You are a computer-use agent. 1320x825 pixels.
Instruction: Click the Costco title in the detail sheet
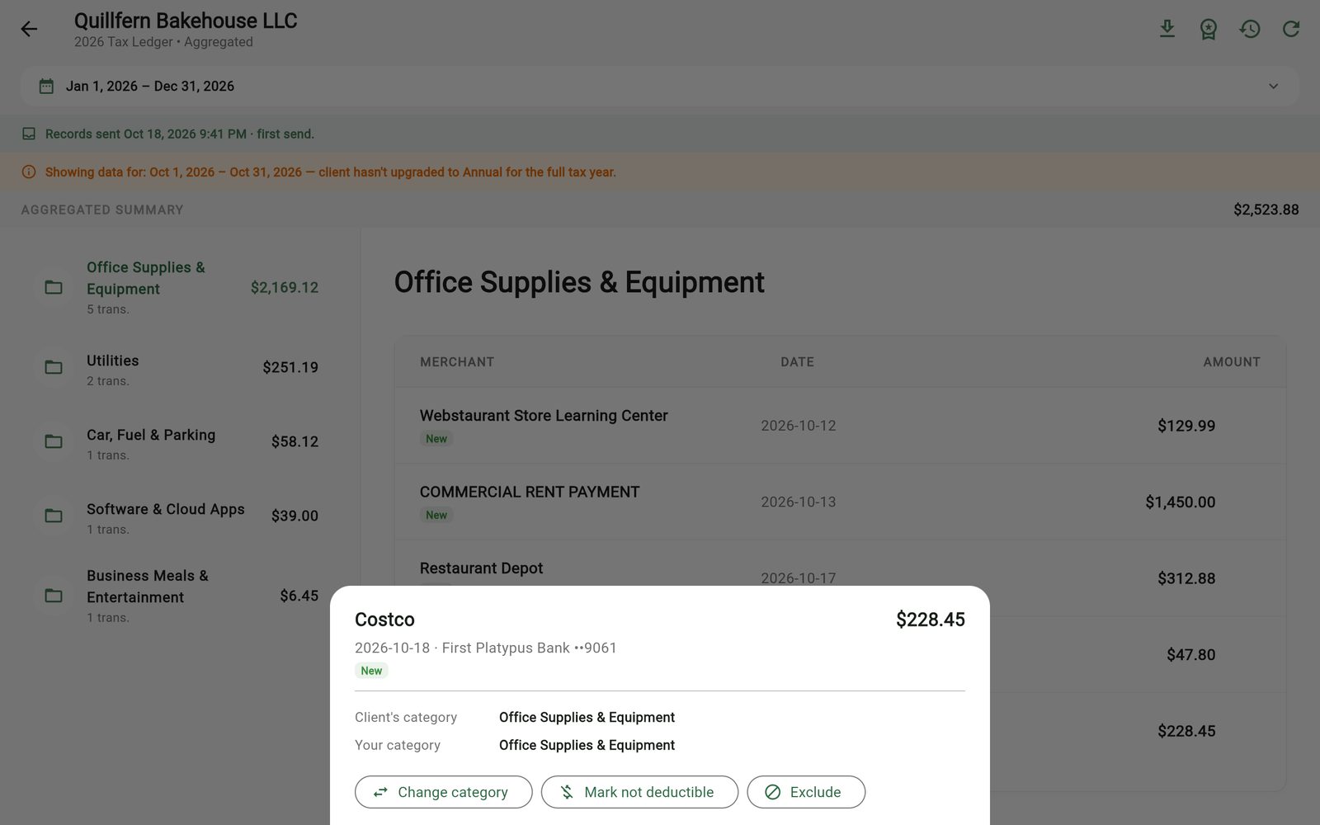pos(384,620)
